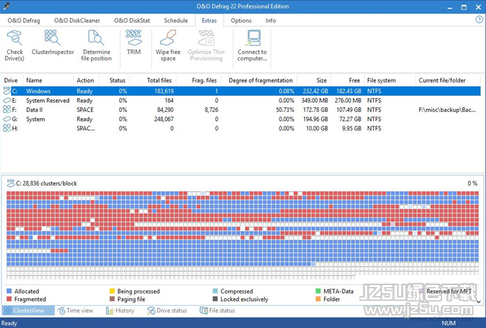Open the O&O DiskStat tab
The width and height of the screenshot is (486, 328).
(x=132, y=20)
